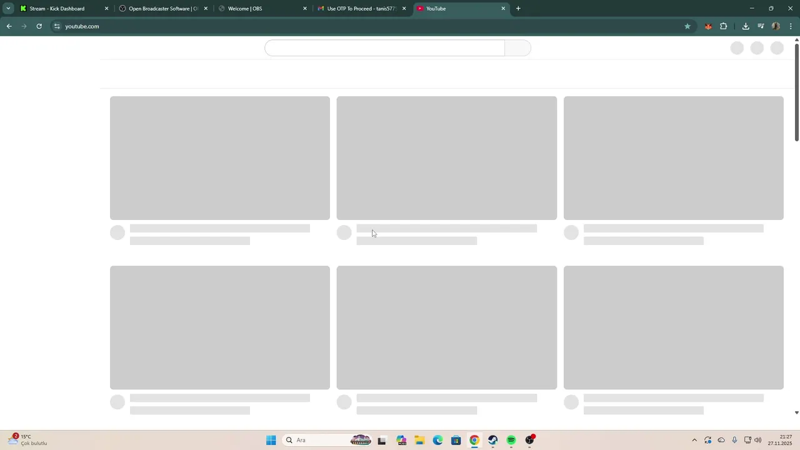Click the sync-arrows icon in the tray
This screenshot has height=450, width=800.
707,440
